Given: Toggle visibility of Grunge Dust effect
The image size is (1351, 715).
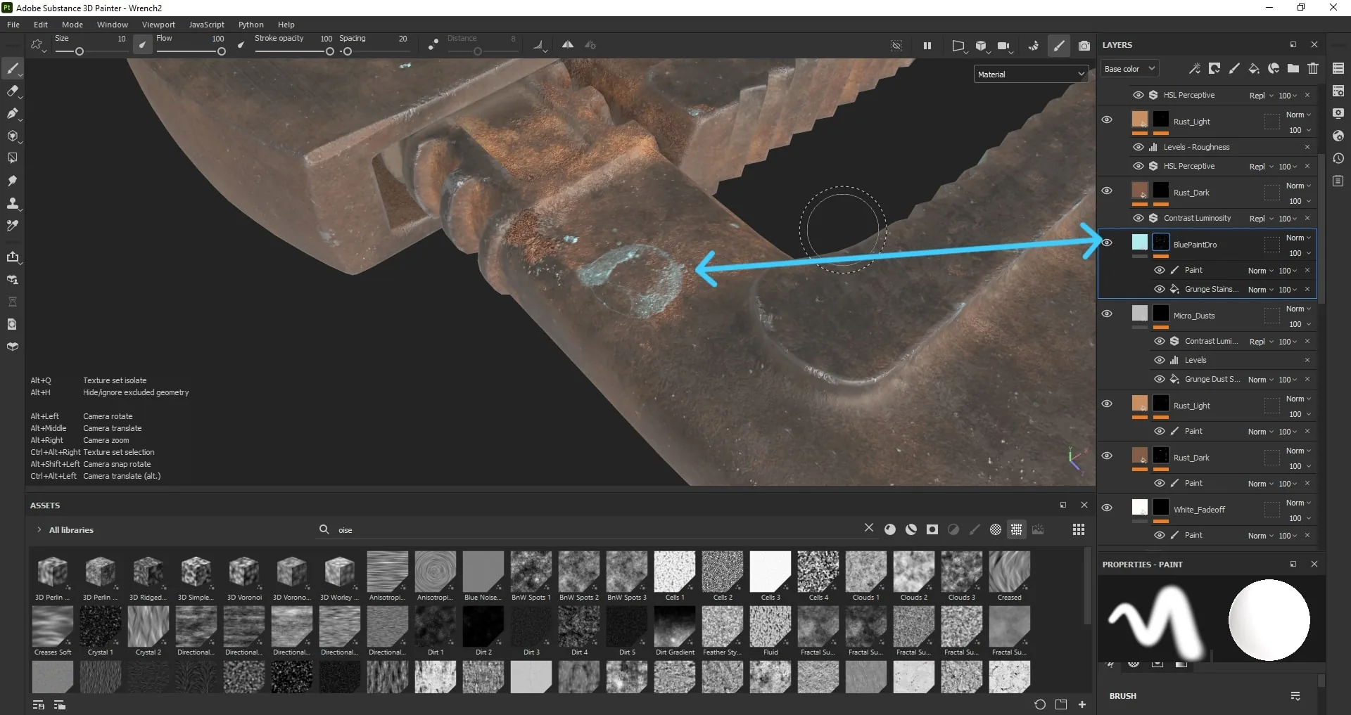Looking at the screenshot, I should point(1160,379).
